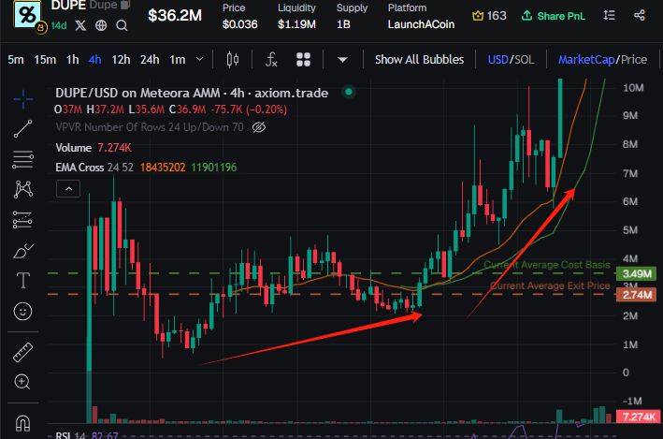This screenshot has height=439, width=663.
Task: Toggle the MarketCap/Price axis display
Action: click(602, 60)
